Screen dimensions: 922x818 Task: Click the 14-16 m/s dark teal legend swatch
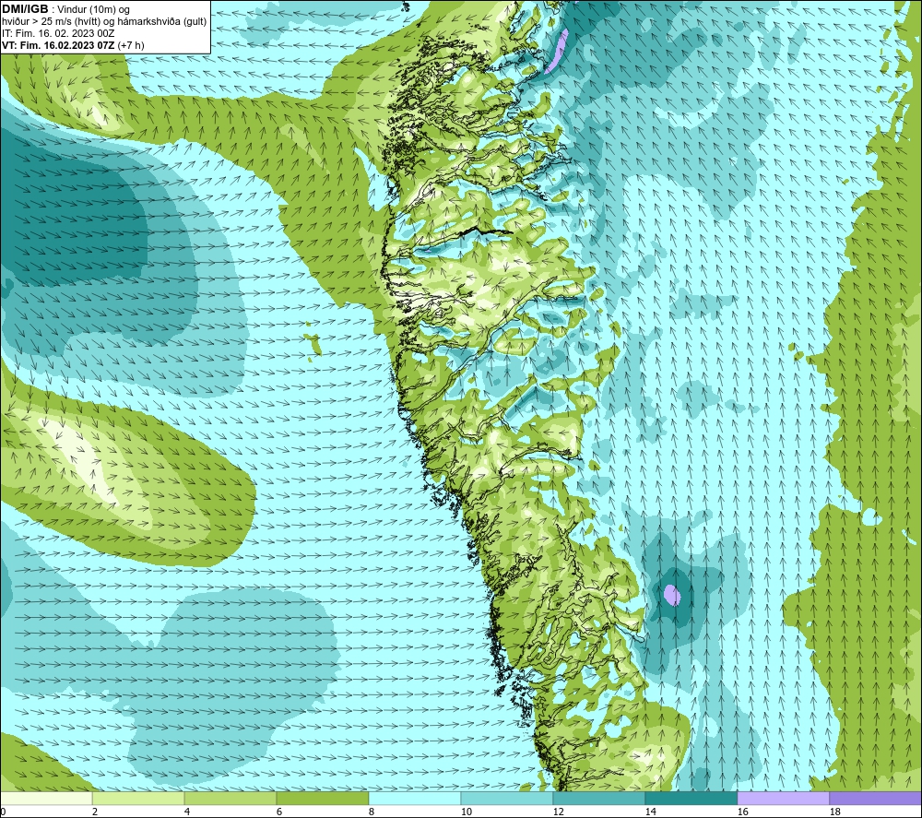[691, 798]
